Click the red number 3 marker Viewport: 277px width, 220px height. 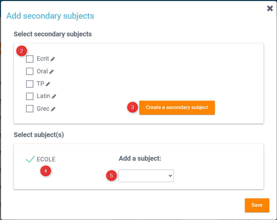(x=133, y=107)
